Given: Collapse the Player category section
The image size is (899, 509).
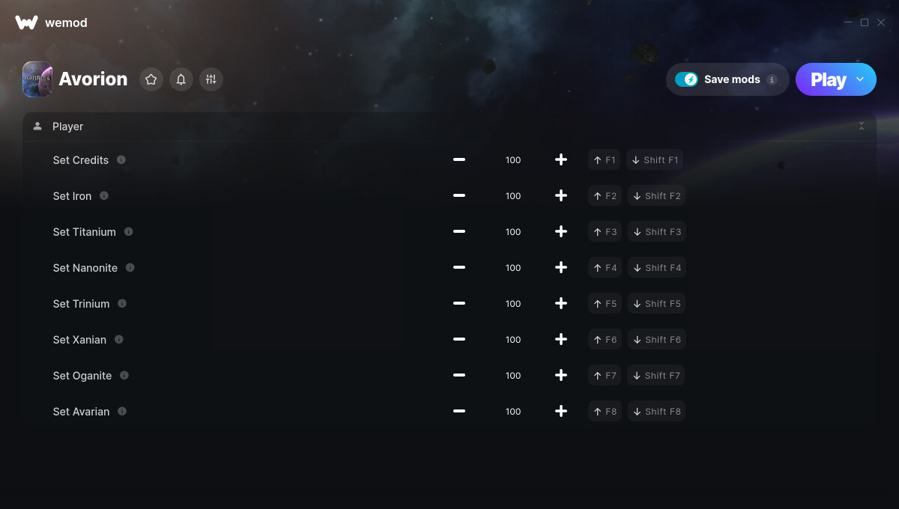Looking at the screenshot, I should click(862, 127).
